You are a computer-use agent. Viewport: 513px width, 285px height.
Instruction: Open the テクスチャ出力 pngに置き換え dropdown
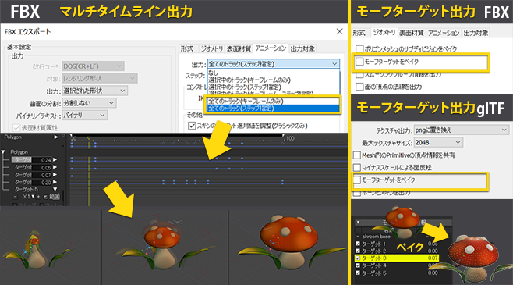[462, 130]
